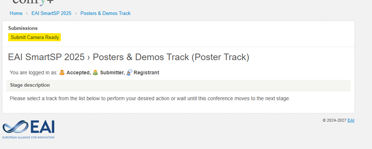Click the Confy+ logo at the top
Viewport: 372px width, 149px height.
click(33, 2)
